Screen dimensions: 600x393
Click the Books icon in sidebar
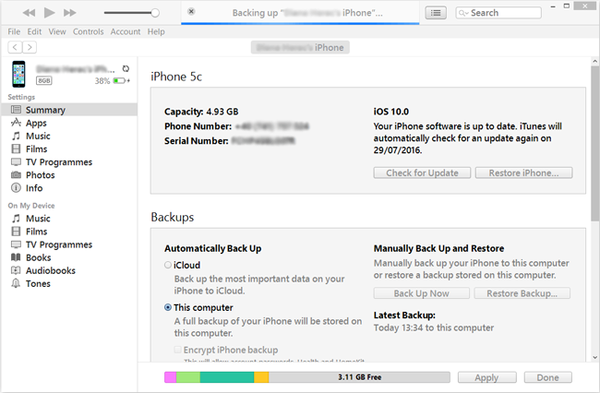coord(16,257)
